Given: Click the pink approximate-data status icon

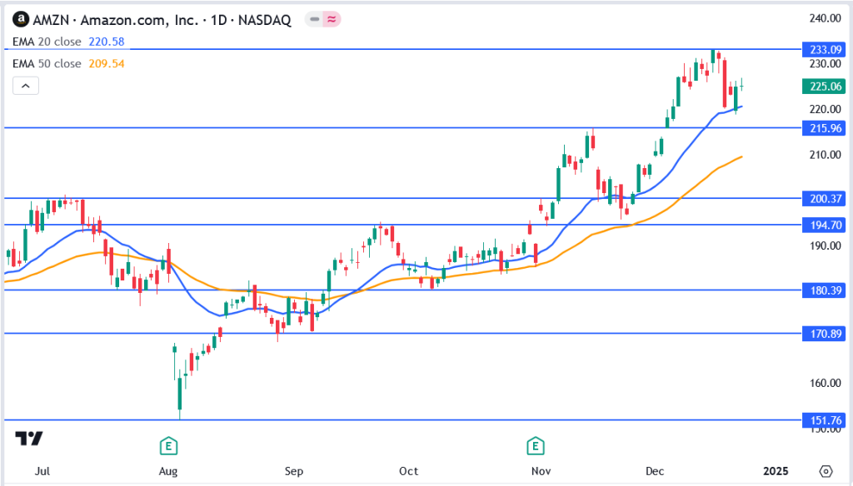Looking at the screenshot, I should 333,20.
